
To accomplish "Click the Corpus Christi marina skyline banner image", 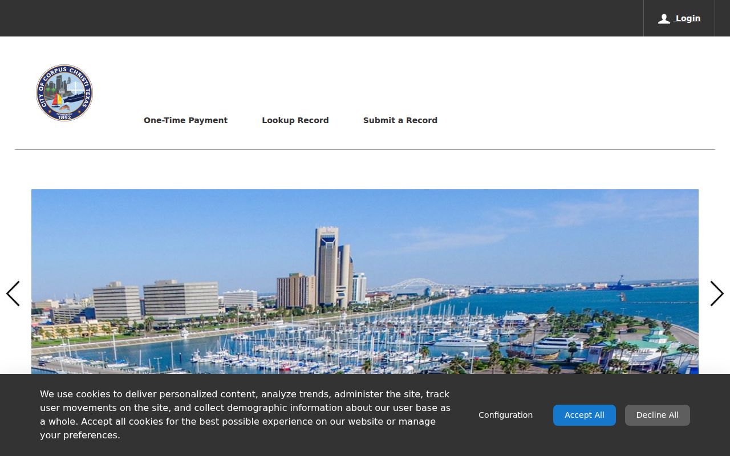I will pos(365,282).
